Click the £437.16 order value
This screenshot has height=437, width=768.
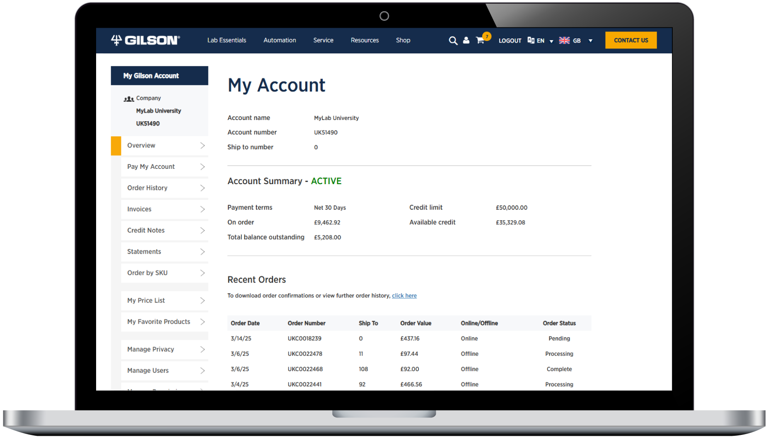(410, 339)
